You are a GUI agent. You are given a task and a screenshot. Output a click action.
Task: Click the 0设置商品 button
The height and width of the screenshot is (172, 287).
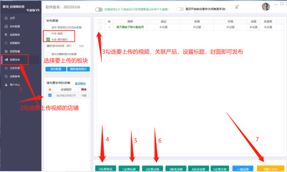[106, 169]
